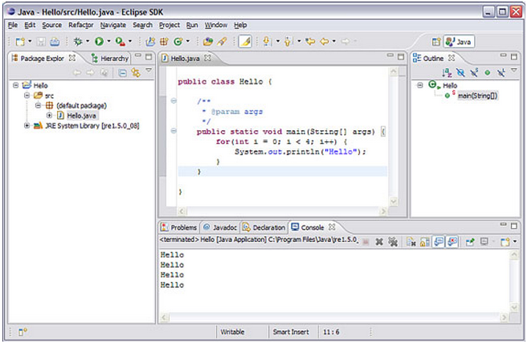527x343 pixels.
Task: Collapse the Hello project tree node
Action: coord(16,86)
